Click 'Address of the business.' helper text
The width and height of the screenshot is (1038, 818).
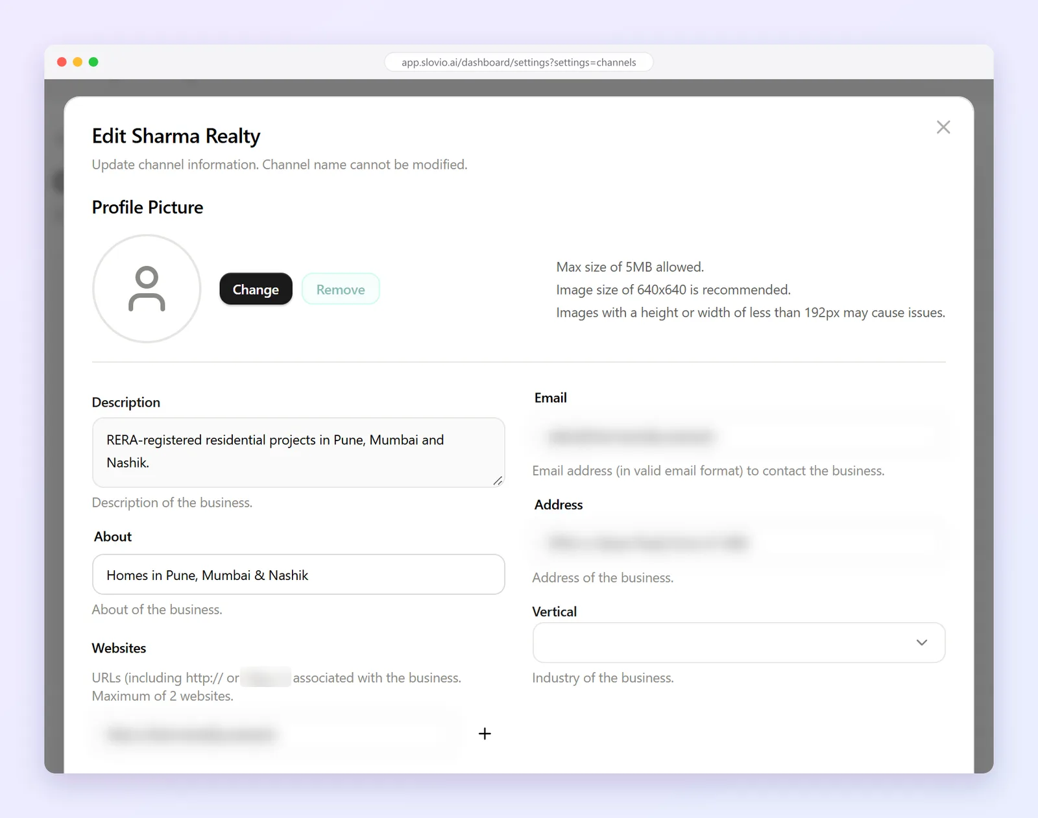(603, 578)
